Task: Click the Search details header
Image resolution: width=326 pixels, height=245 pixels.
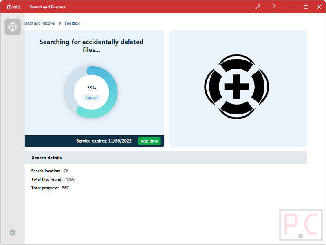Action: (166, 158)
